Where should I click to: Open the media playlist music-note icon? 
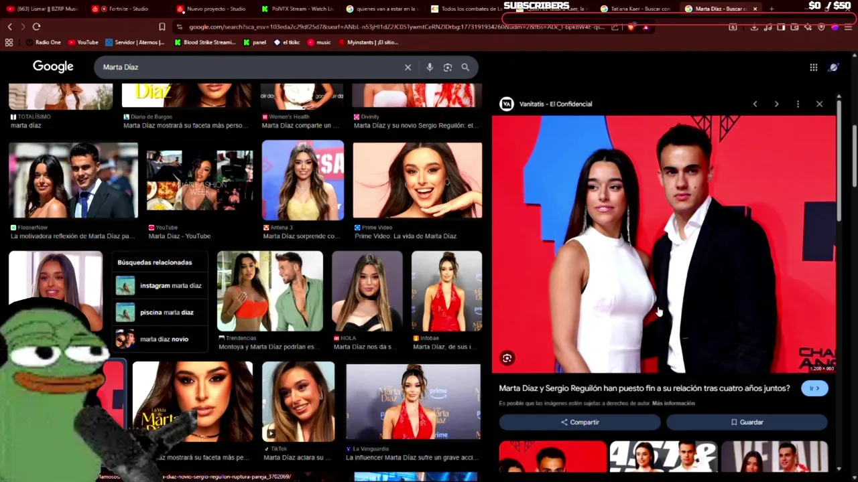click(x=768, y=27)
